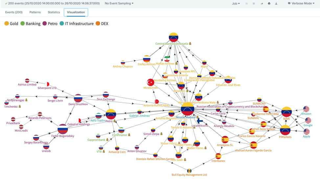Viewport: 320px width, 189px height.
Task: Click the BDVE Venezuelan flag node
Action: coord(286,112)
